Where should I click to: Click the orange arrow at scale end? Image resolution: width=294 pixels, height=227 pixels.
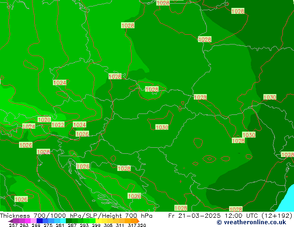coord(138,221)
